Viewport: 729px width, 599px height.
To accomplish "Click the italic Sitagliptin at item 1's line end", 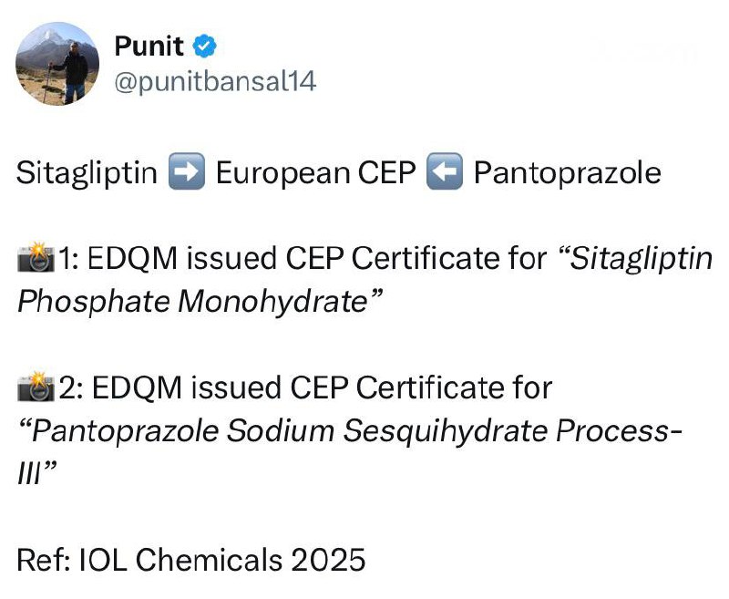I will [x=640, y=260].
